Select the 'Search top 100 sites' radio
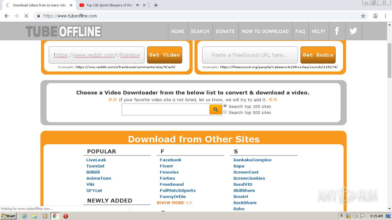Screen dimensions: 392x220 225,106
